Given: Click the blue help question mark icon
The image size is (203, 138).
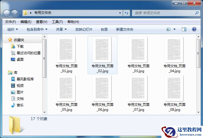Looking at the screenshot, I should 194,29.
